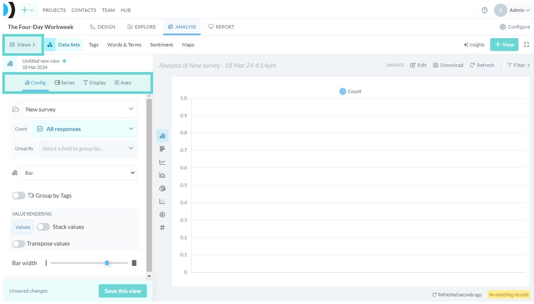Switch to the Axes tab
This screenshot has height=304, width=534.
point(123,83)
